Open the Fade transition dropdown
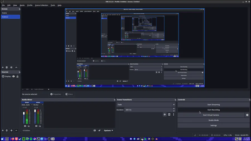 [x=146, y=104]
